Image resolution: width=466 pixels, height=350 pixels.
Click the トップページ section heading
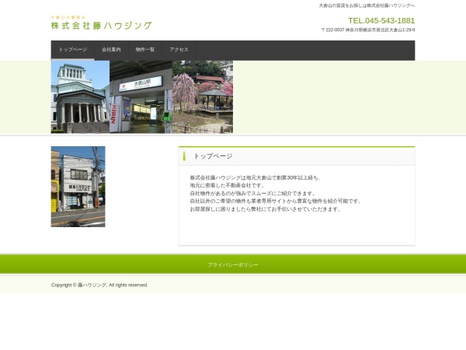213,156
